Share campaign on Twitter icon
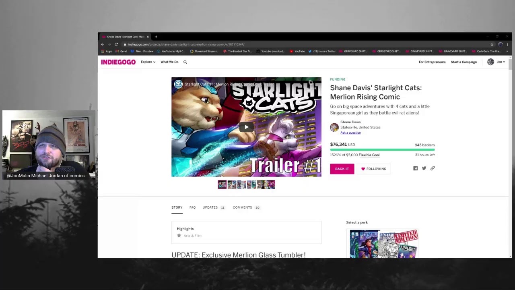Screen dimensions: 515x290 [x=424, y=168]
